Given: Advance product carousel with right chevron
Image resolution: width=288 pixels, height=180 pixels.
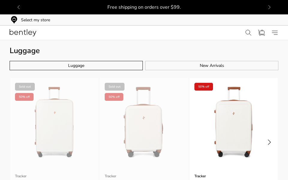Looking at the screenshot, I should click(269, 142).
